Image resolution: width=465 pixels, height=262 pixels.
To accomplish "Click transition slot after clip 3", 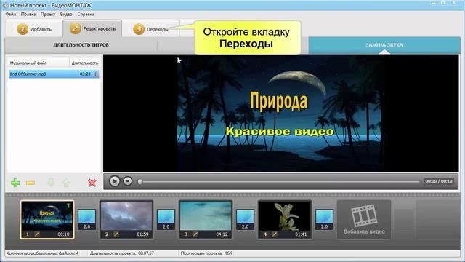I will click(245, 220).
